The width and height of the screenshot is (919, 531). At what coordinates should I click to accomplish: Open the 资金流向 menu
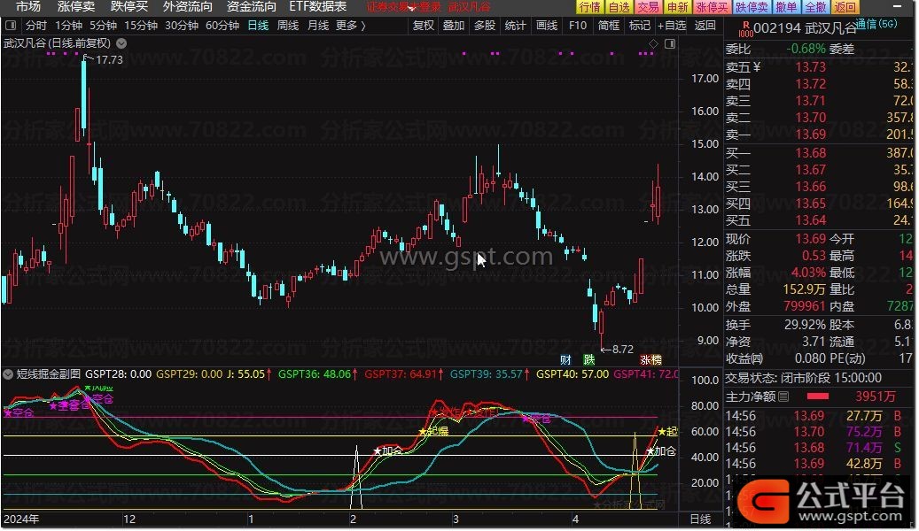tap(252, 7)
